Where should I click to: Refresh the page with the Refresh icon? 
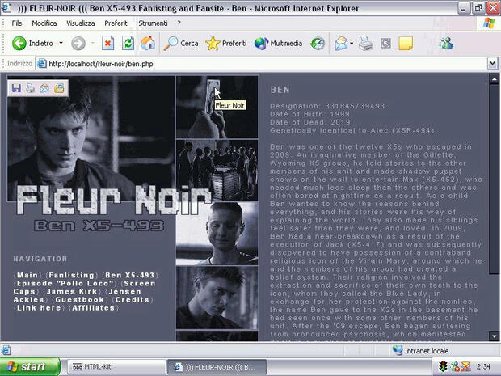(x=128, y=43)
